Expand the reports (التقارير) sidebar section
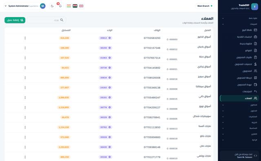Viewport: 261px width, 161px height. (239, 134)
